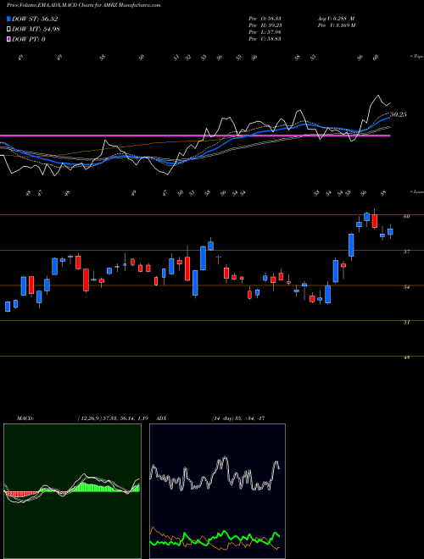424x559 pixels.
Task: Click the ADX panel title
Action: (x=161, y=418)
